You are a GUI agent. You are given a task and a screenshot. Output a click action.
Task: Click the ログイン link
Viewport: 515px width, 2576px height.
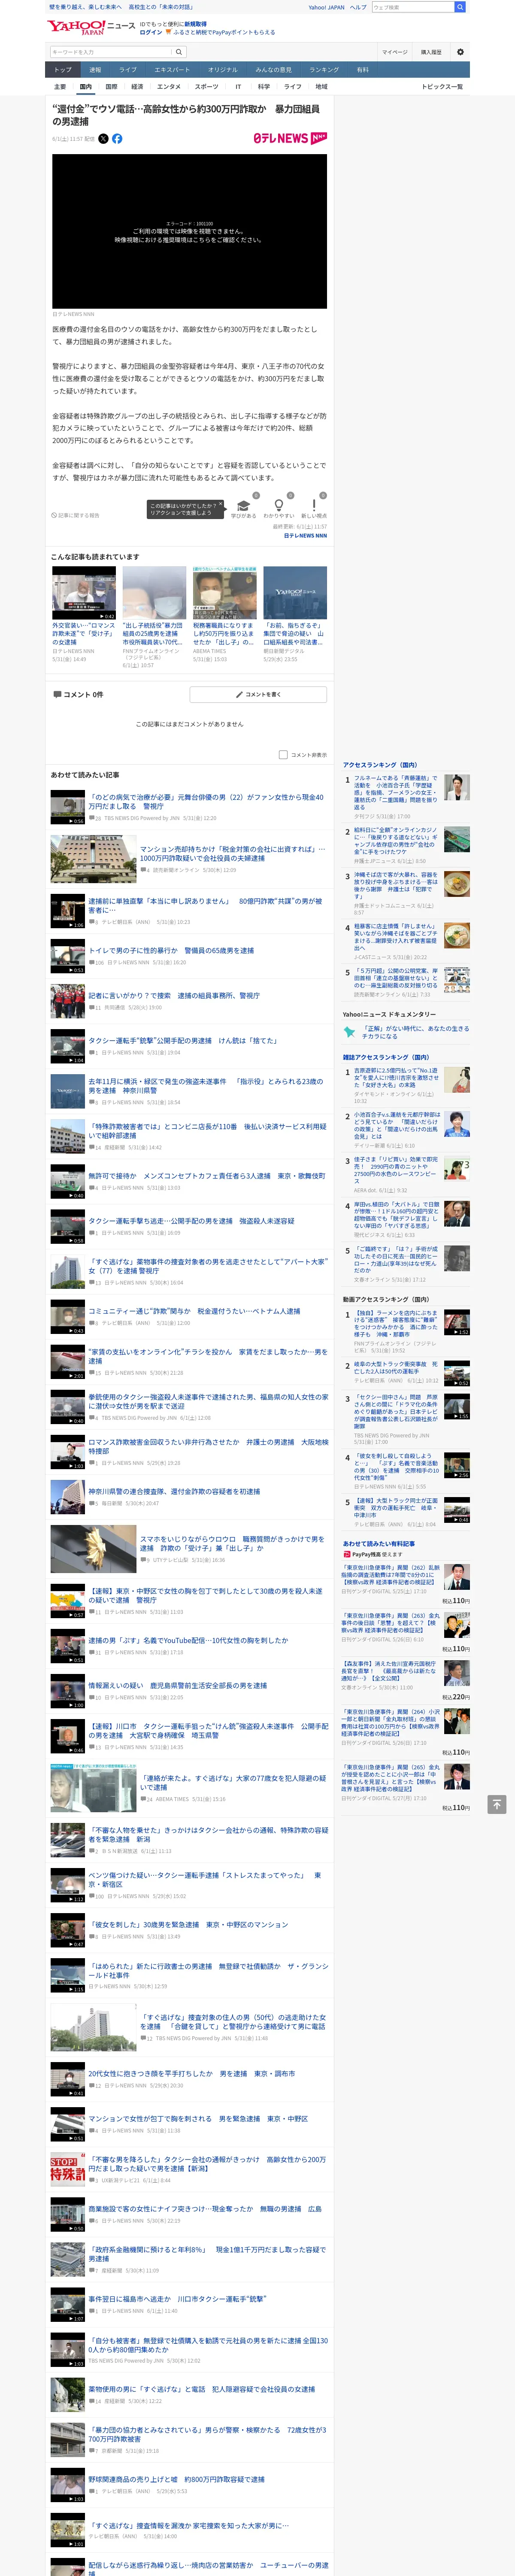tap(151, 32)
